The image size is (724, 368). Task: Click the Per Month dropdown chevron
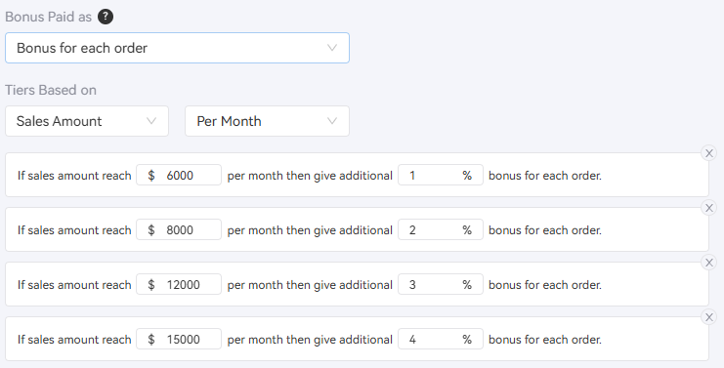pyautogui.click(x=332, y=121)
